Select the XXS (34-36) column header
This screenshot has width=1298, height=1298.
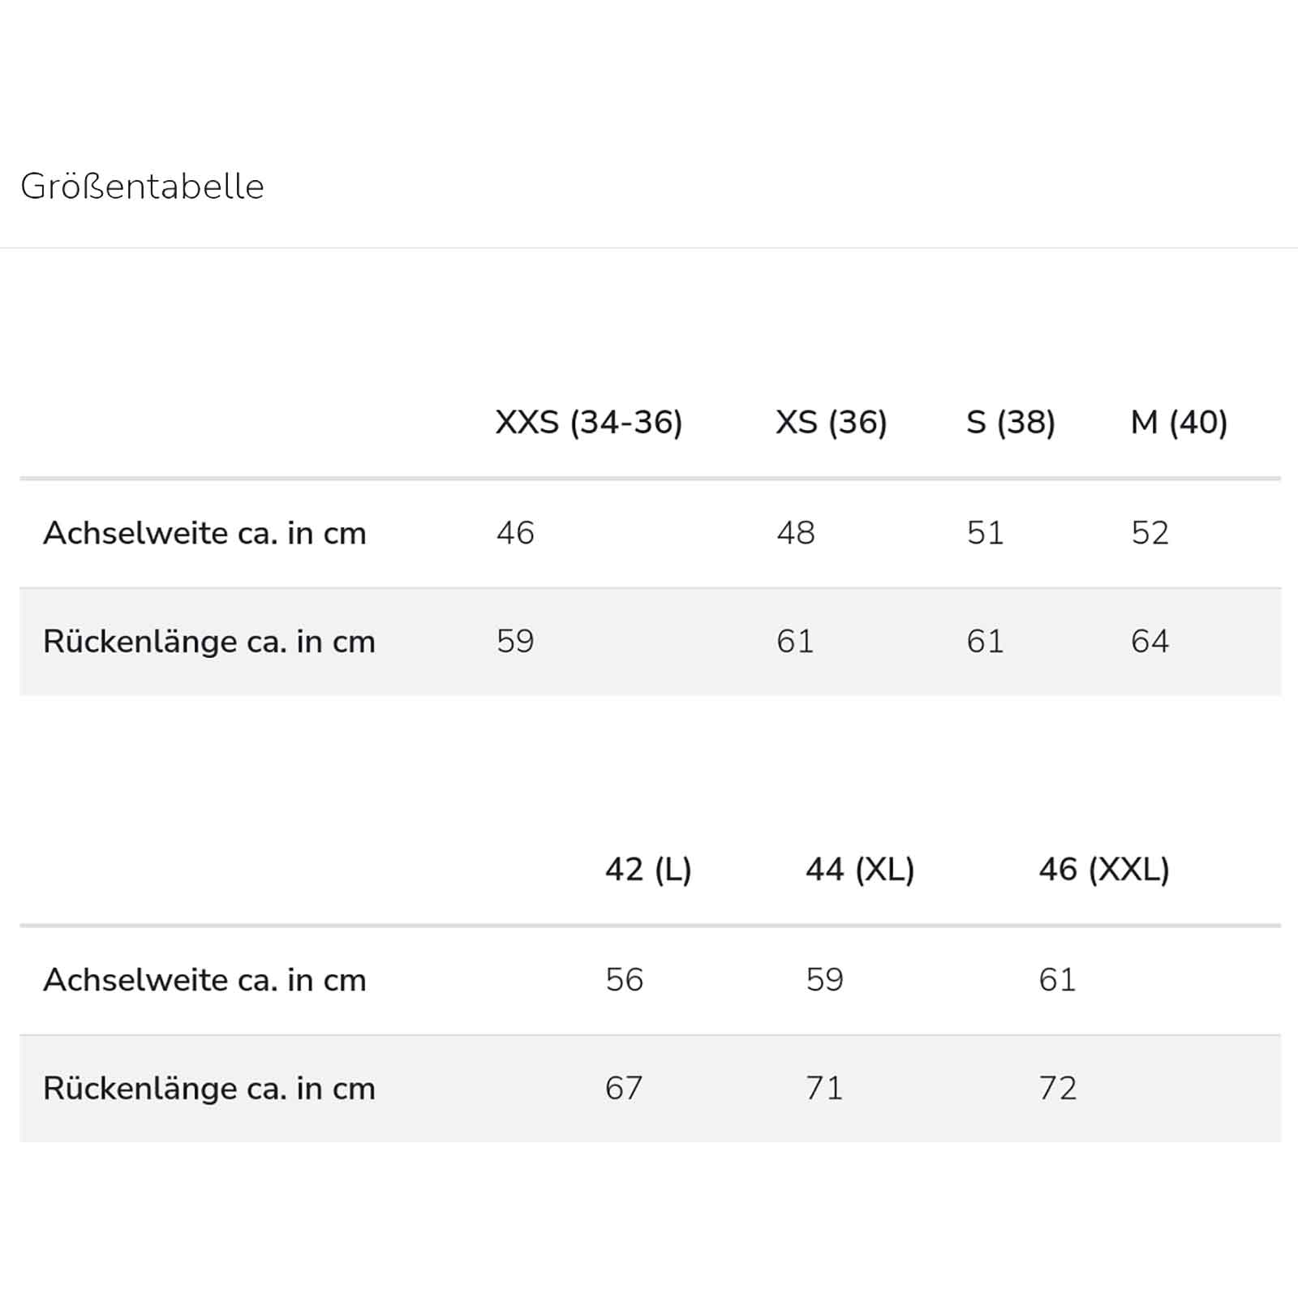589,423
